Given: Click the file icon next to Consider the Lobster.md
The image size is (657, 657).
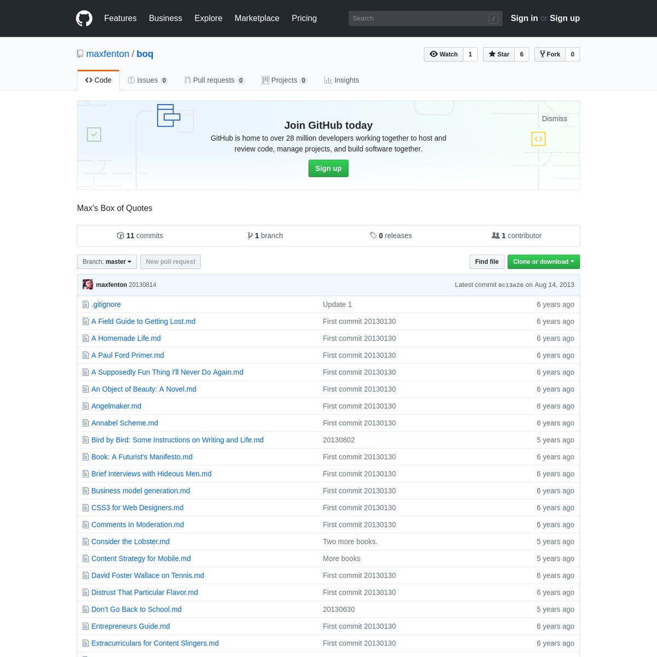Looking at the screenshot, I should click(85, 541).
